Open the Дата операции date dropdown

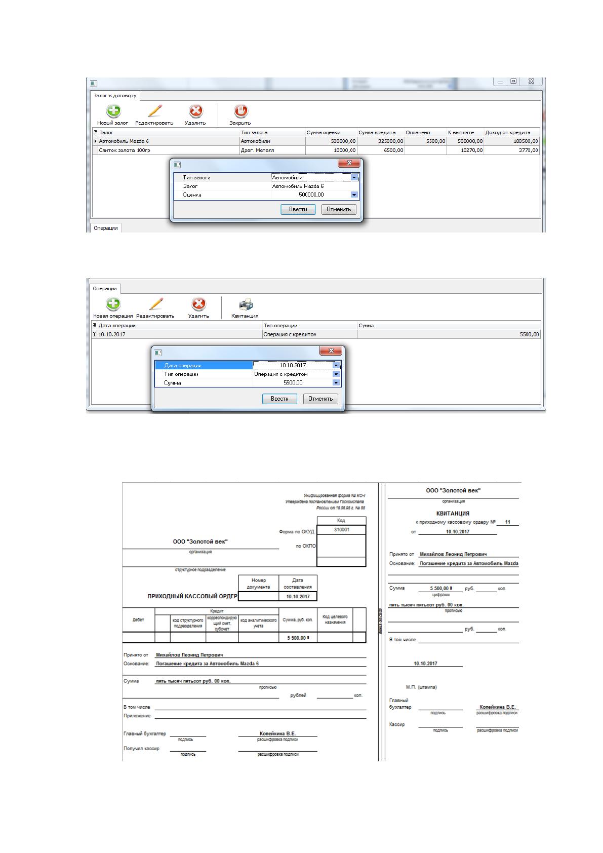(x=336, y=365)
